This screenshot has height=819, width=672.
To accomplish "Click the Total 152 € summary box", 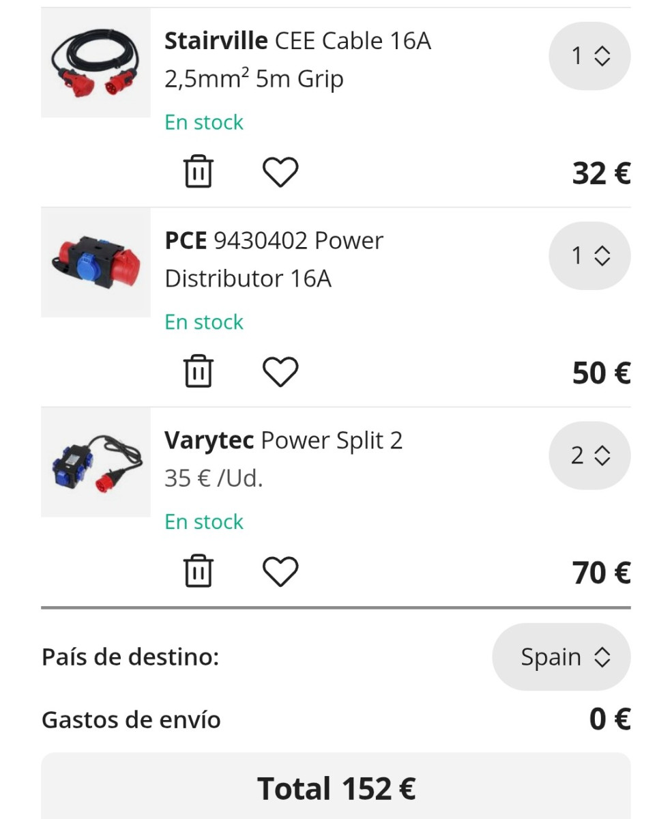I will point(336,788).
